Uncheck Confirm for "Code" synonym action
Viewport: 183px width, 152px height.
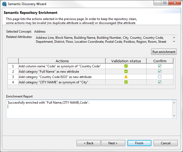(160, 66)
